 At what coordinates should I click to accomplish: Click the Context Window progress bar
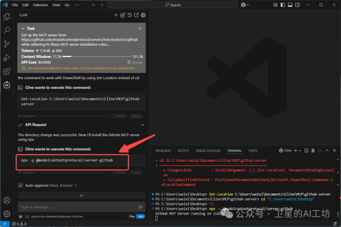pos(97,57)
